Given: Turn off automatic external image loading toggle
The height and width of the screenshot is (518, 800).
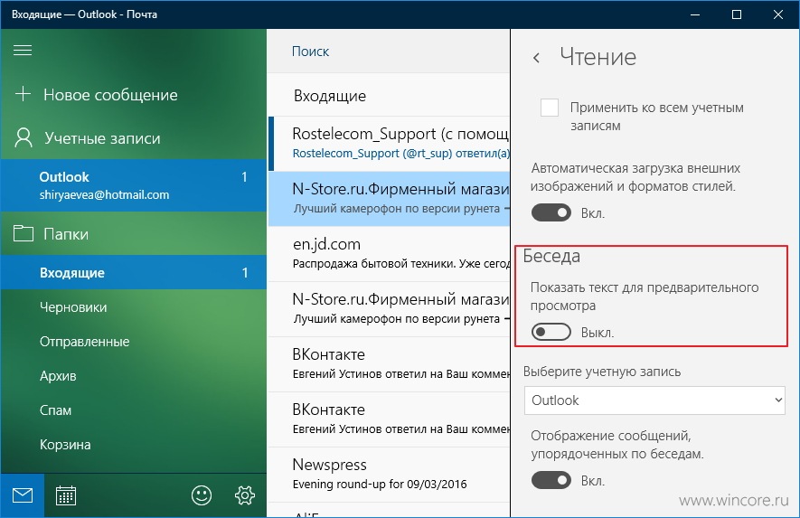Looking at the screenshot, I should click(x=551, y=212).
